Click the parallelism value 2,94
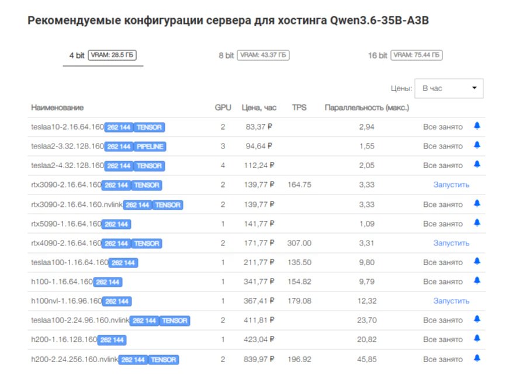Image resolution: width=530 pixels, height=389 pixels. click(x=367, y=127)
